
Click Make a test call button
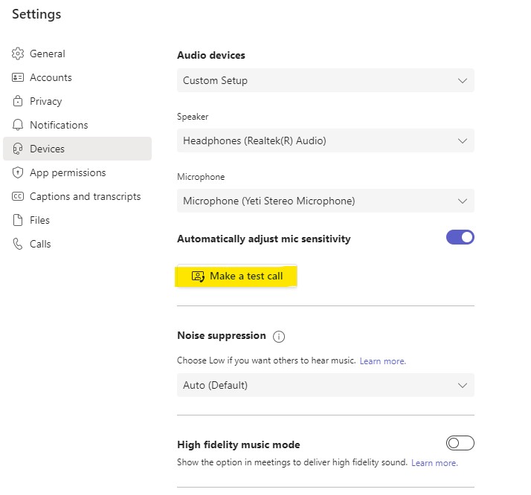click(x=236, y=276)
